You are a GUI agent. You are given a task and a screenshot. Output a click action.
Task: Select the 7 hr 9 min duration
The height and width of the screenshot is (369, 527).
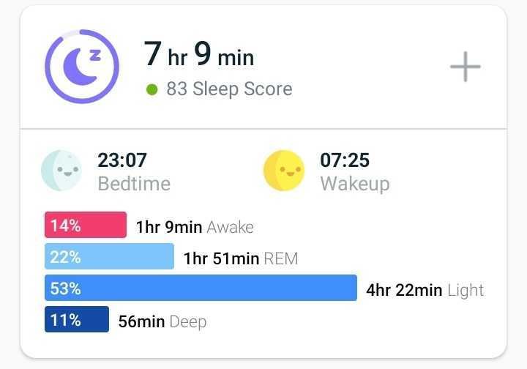[x=198, y=53]
